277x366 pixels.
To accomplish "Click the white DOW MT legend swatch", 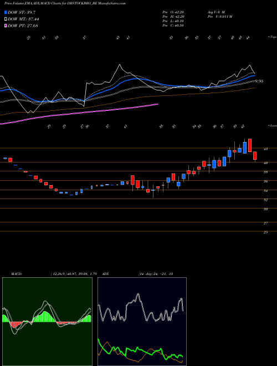I will 6,19.
